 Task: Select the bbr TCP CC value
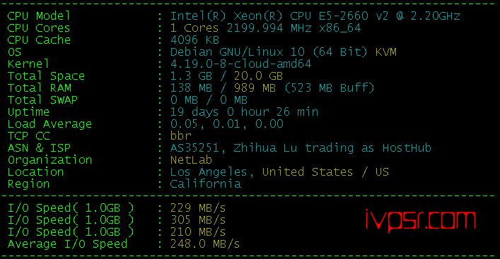tap(181, 136)
